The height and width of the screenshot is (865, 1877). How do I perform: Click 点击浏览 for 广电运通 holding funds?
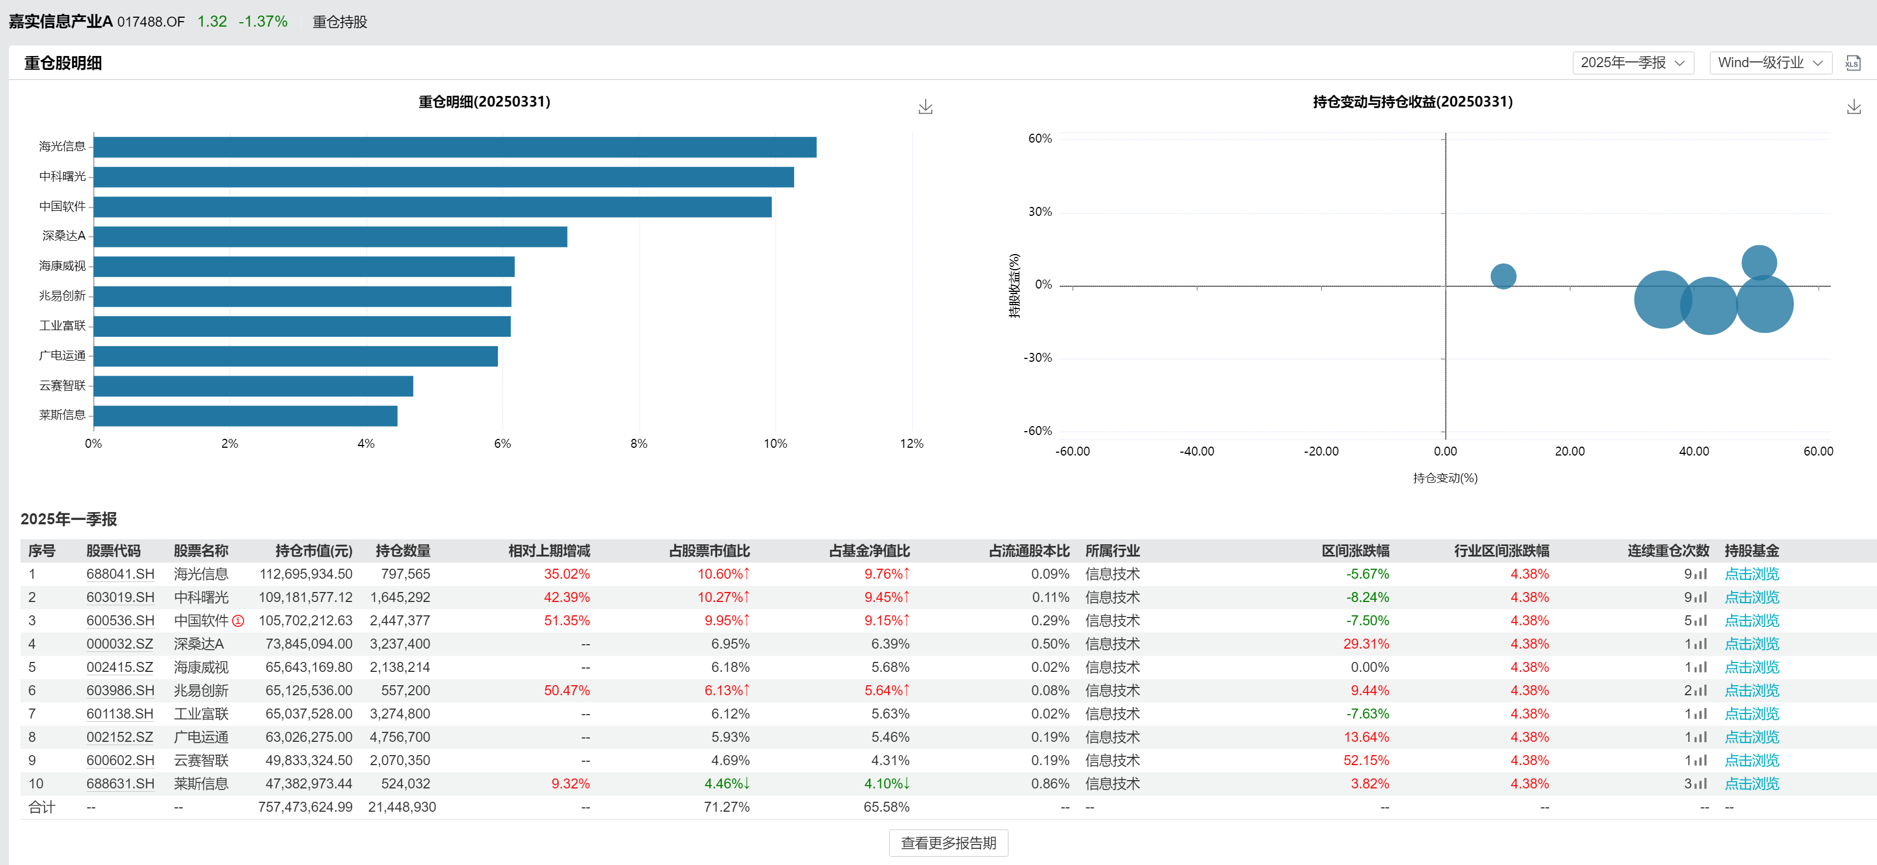click(1752, 737)
